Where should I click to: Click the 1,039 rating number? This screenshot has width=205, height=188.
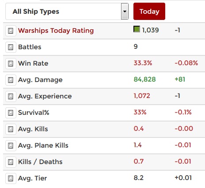coord(151,30)
